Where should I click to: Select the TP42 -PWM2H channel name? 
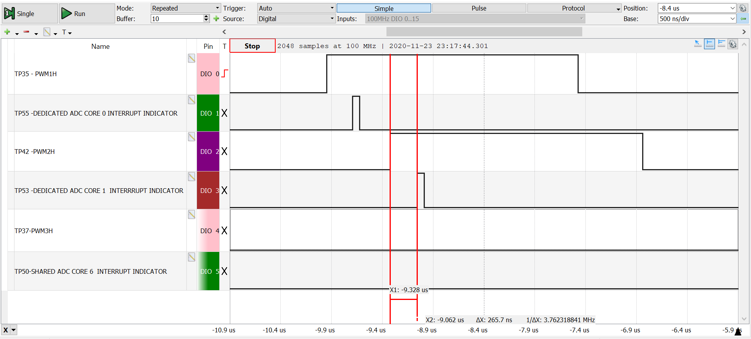point(34,152)
